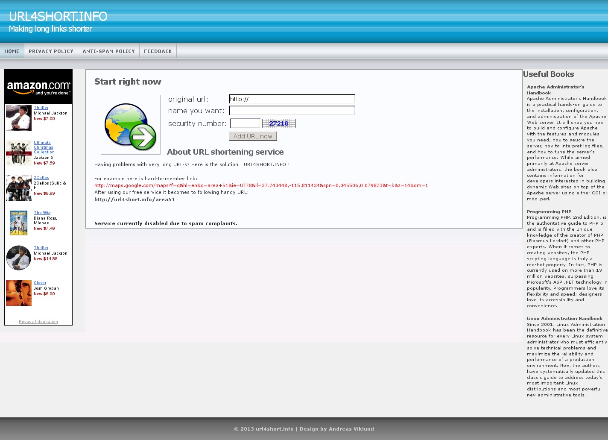Open the Privacy Policy page
The image size is (608, 440).
51,51
